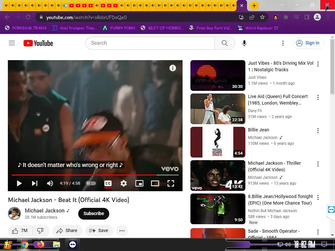Open Firefox from the taskbar
Screen dimensions: 335x251
[40, 244]
